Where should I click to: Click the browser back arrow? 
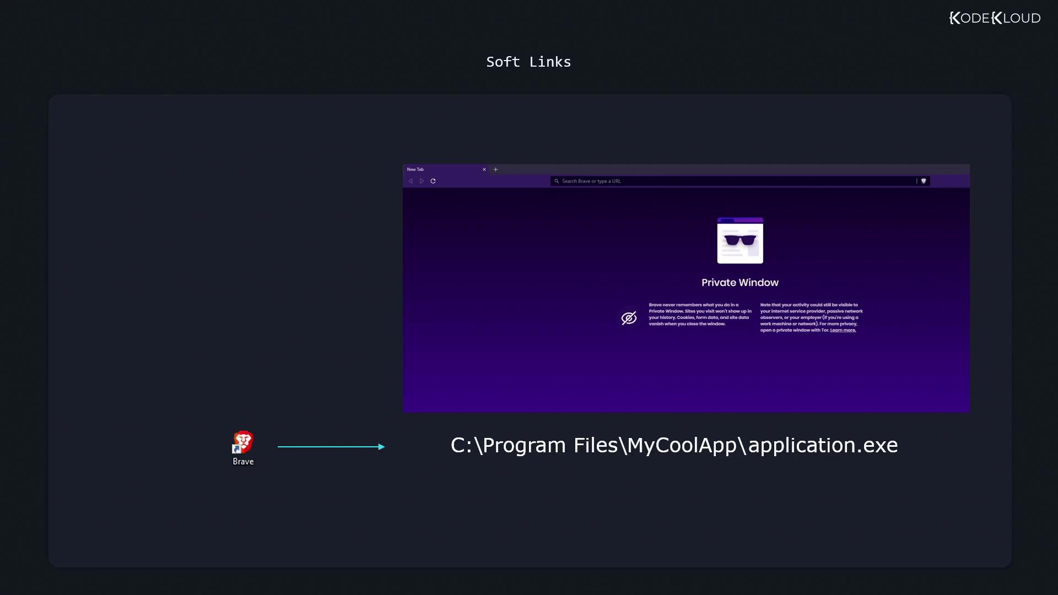coord(411,181)
